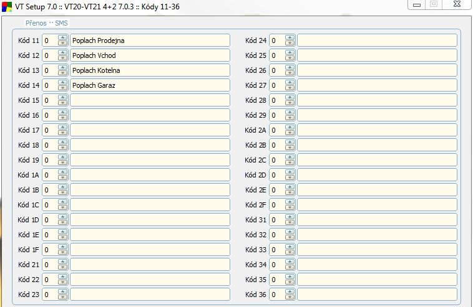473x307 pixels.
Task: Click the Poplach Vchod text field
Action: tap(150, 55)
